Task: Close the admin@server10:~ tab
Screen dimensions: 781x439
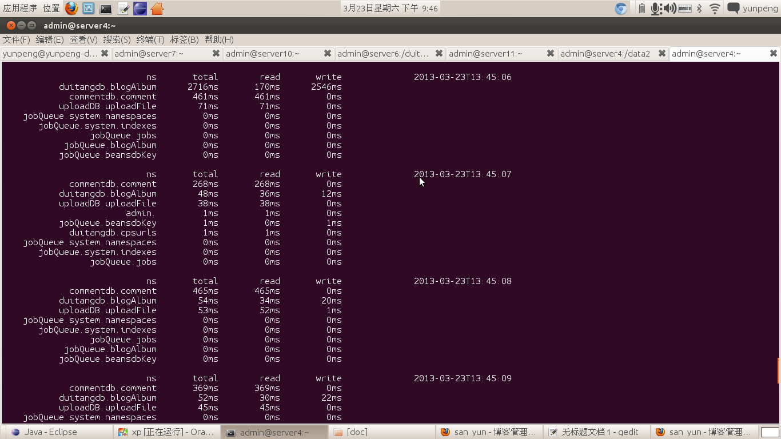Action: [328, 53]
